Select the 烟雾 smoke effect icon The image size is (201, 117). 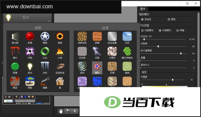45,83
